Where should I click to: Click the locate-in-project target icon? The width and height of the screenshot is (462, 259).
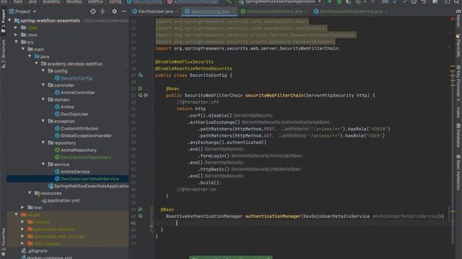click(93, 12)
